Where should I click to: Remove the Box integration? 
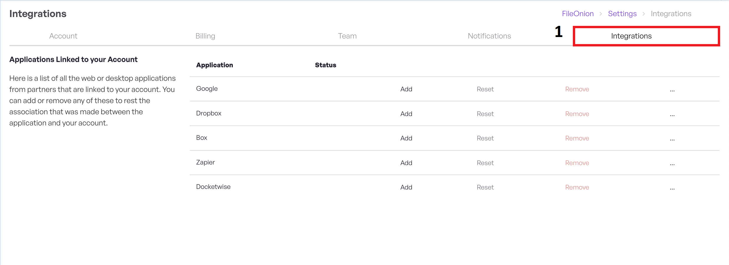click(577, 138)
